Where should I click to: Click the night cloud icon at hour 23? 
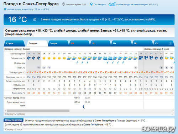pos(141,58)
